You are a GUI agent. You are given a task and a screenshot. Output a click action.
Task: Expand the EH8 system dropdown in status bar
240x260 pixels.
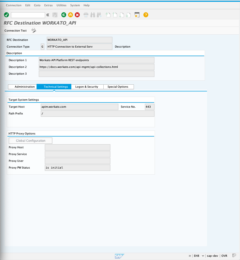click(203, 256)
